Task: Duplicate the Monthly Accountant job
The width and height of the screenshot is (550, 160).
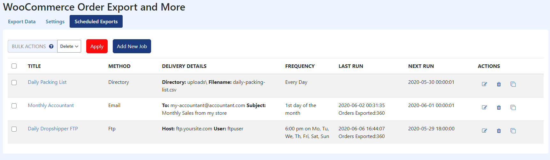Action: 513,107
